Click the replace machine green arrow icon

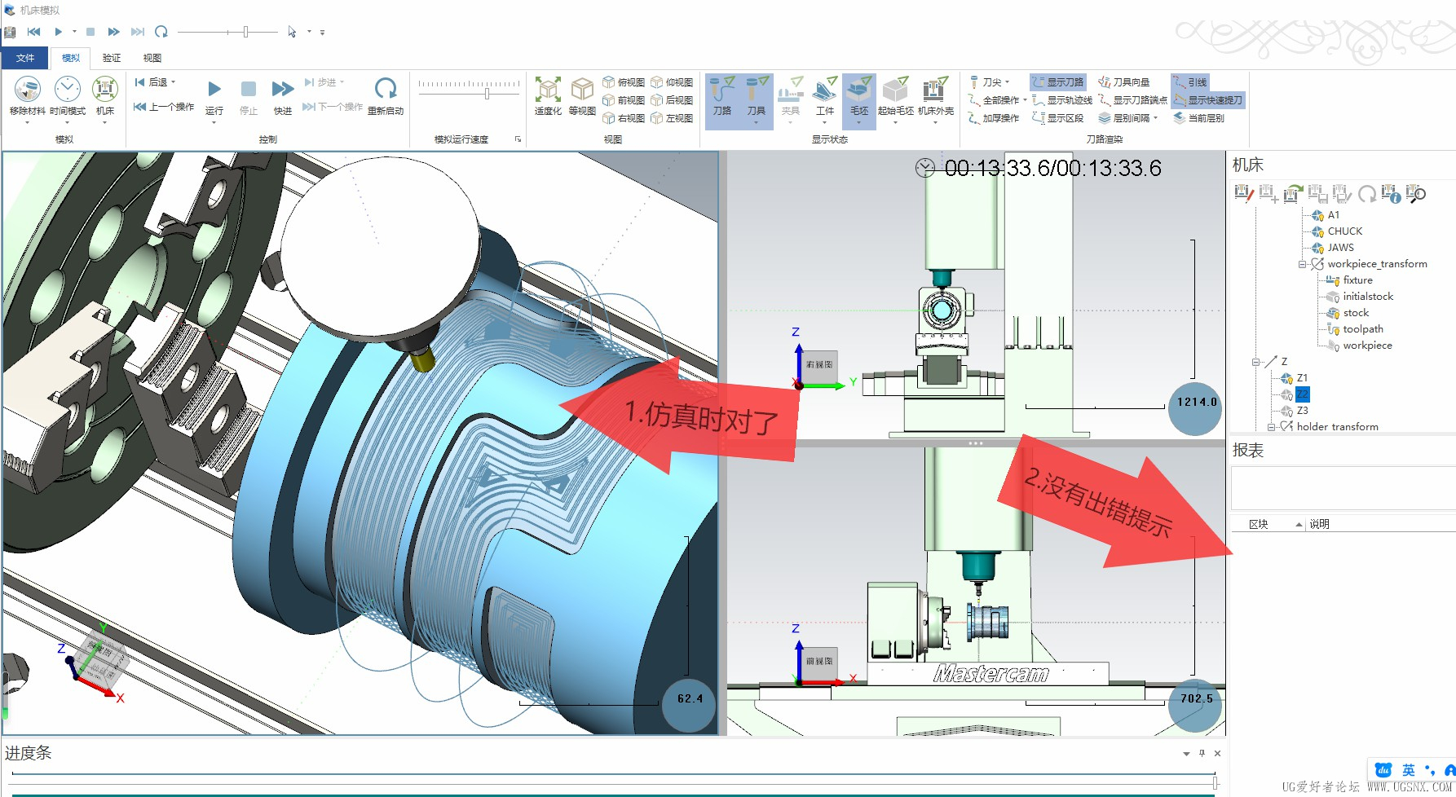tap(1293, 194)
